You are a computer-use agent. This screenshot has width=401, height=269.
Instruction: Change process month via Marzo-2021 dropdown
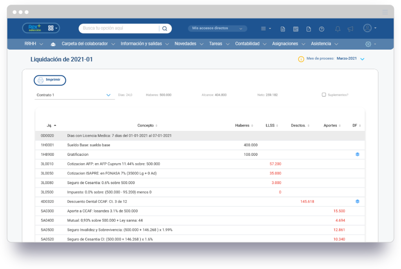tap(350, 59)
